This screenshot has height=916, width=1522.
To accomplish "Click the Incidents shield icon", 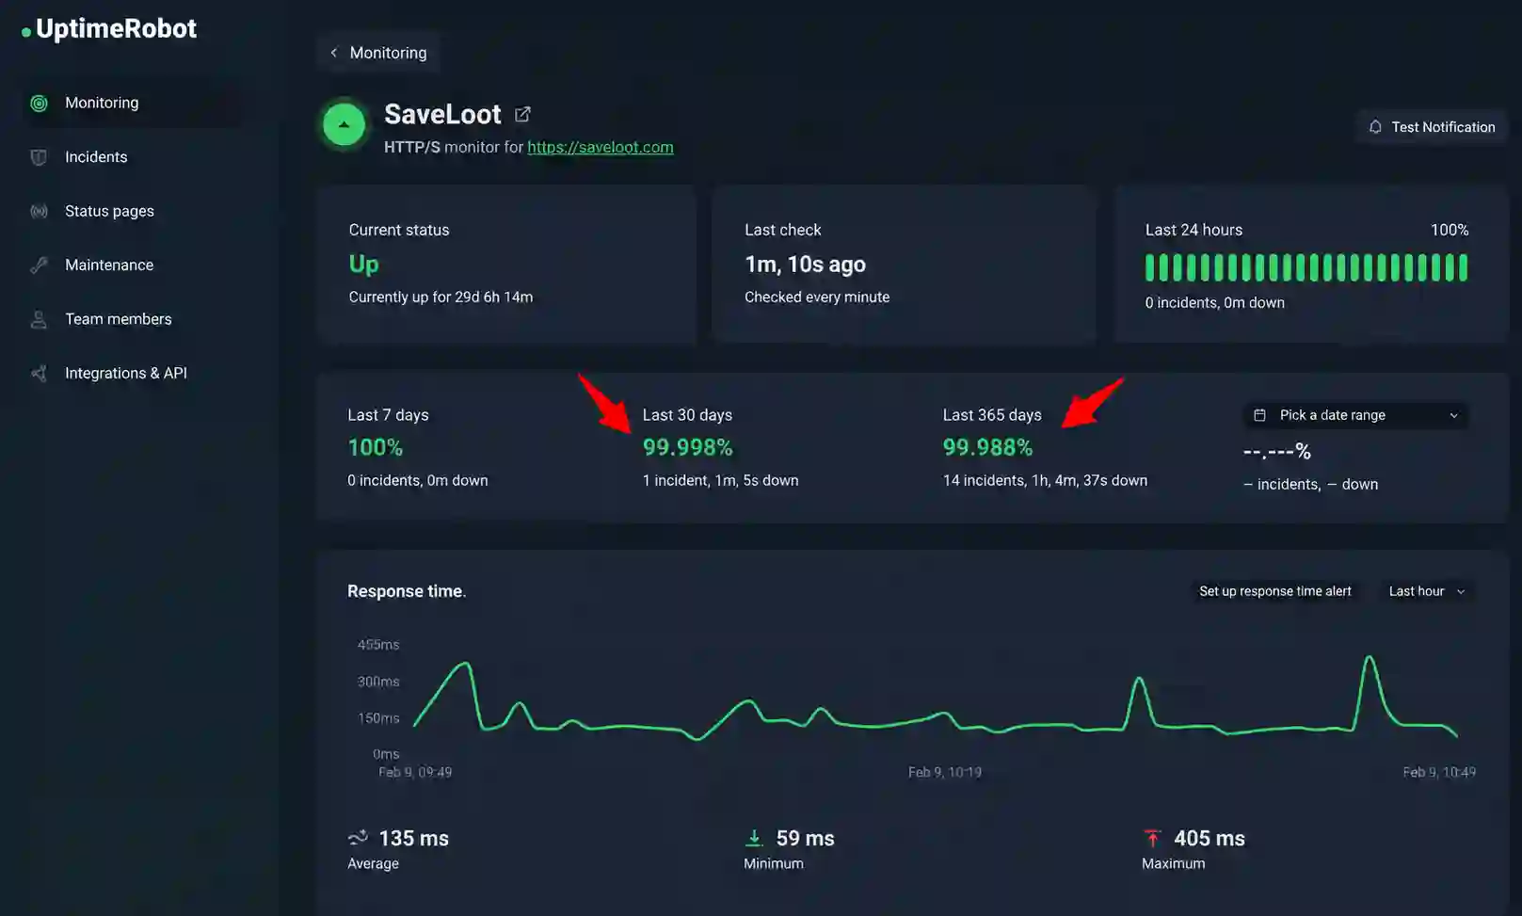I will coord(39,157).
